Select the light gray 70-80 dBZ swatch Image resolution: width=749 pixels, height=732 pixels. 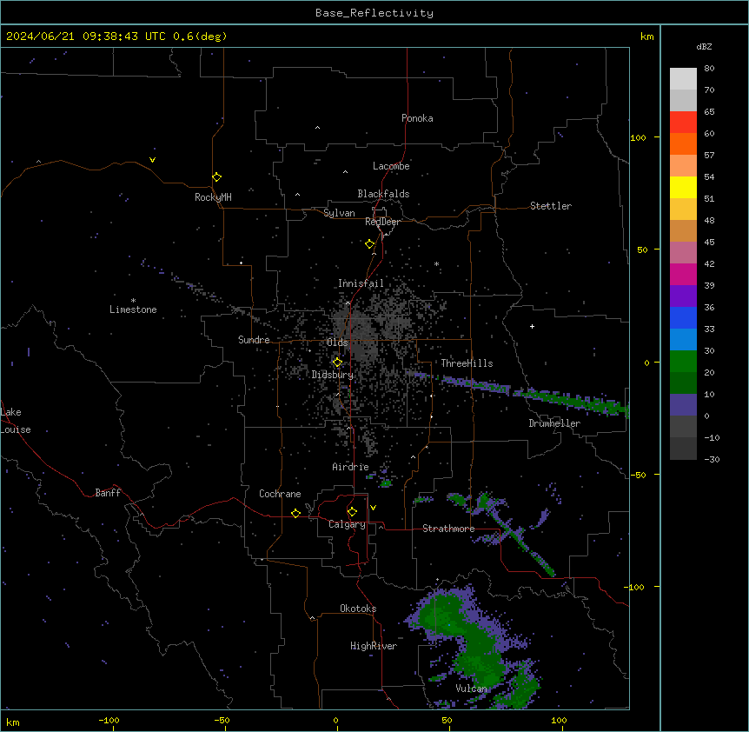[x=683, y=79]
